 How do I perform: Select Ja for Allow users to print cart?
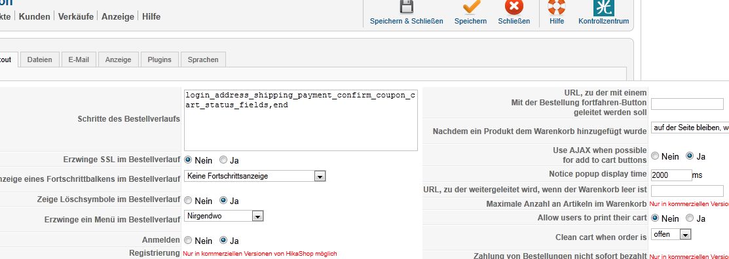tap(690, 218)
